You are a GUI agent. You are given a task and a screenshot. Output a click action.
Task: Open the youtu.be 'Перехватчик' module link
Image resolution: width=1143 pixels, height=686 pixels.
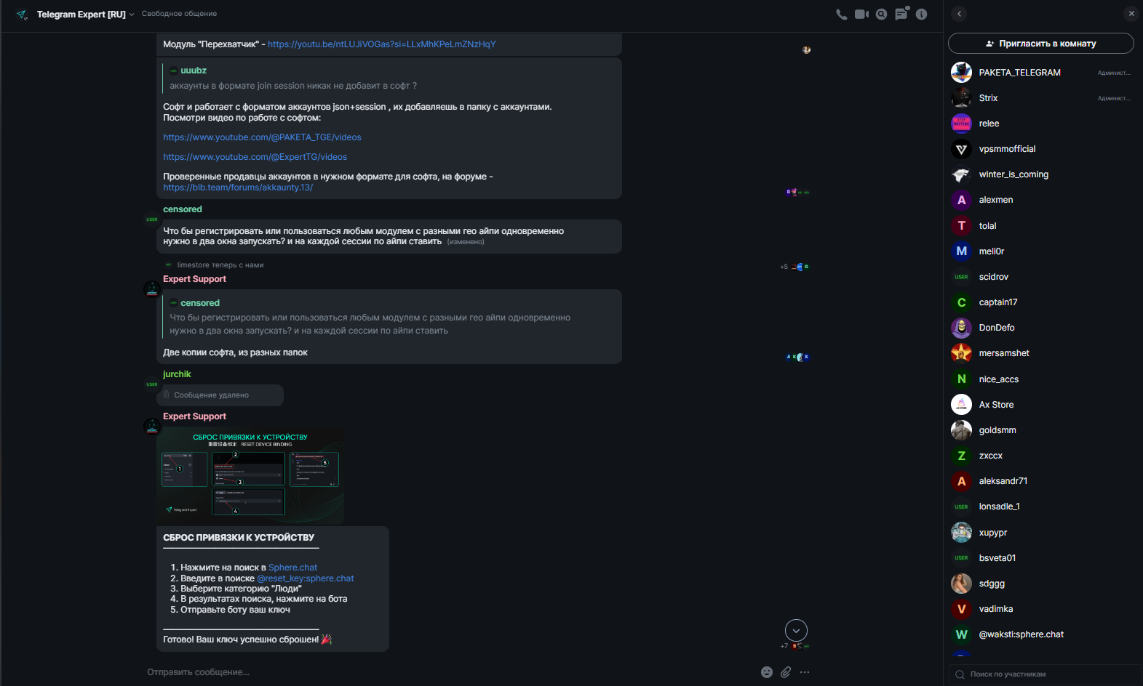pyautogui.click(x=381, y=44)
